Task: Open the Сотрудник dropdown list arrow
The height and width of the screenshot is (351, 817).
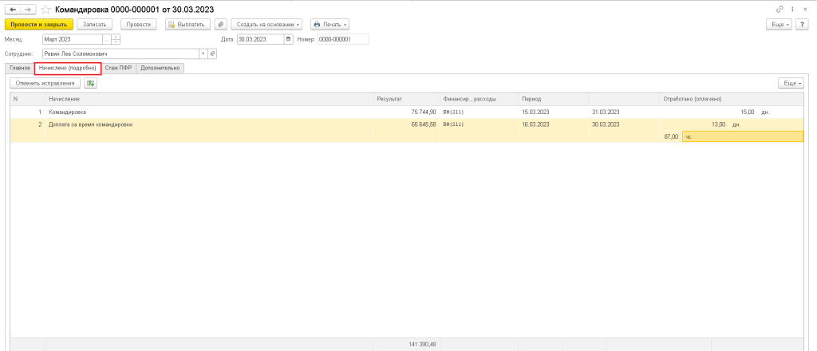Action: coord(203,53)
